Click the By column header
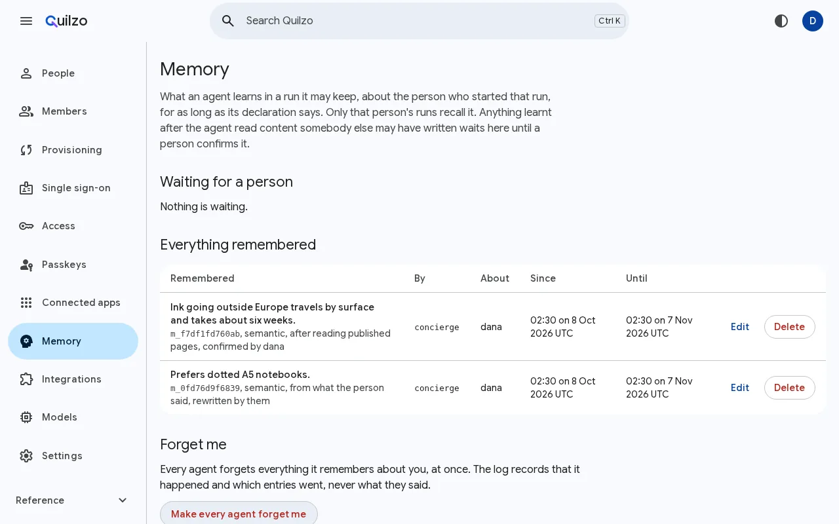The image size is (839, 524). tap(419, 278)
